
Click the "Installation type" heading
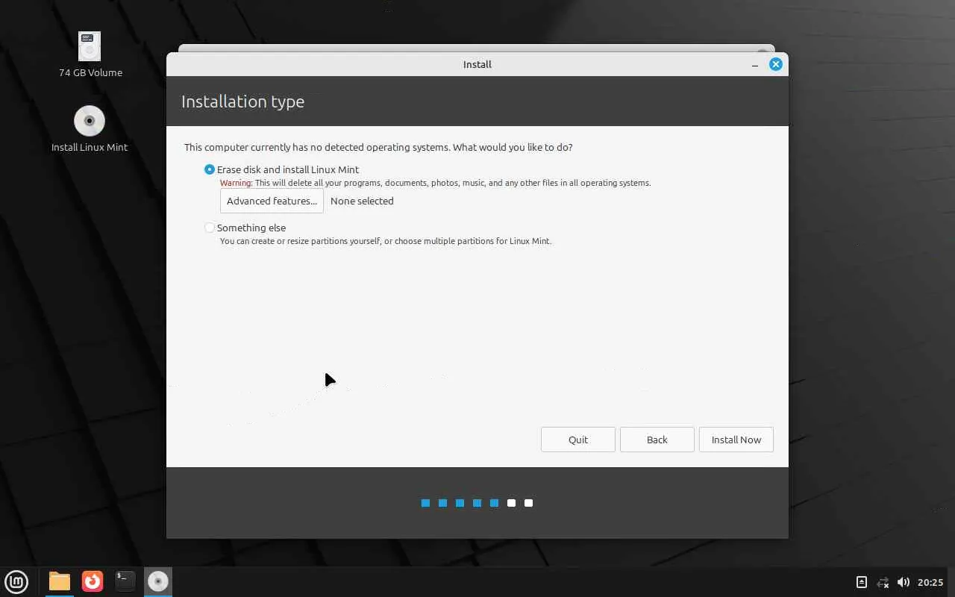(242, 101)
